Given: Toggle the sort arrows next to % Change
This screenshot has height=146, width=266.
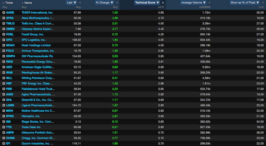Looking at the screenshot, I should [117, 2].
